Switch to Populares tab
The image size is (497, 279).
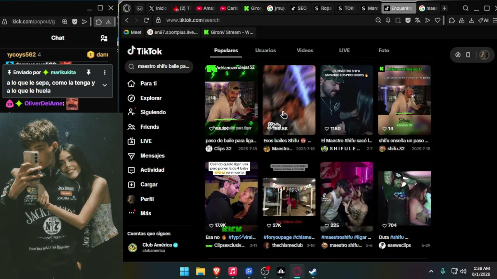click(226, 50)
